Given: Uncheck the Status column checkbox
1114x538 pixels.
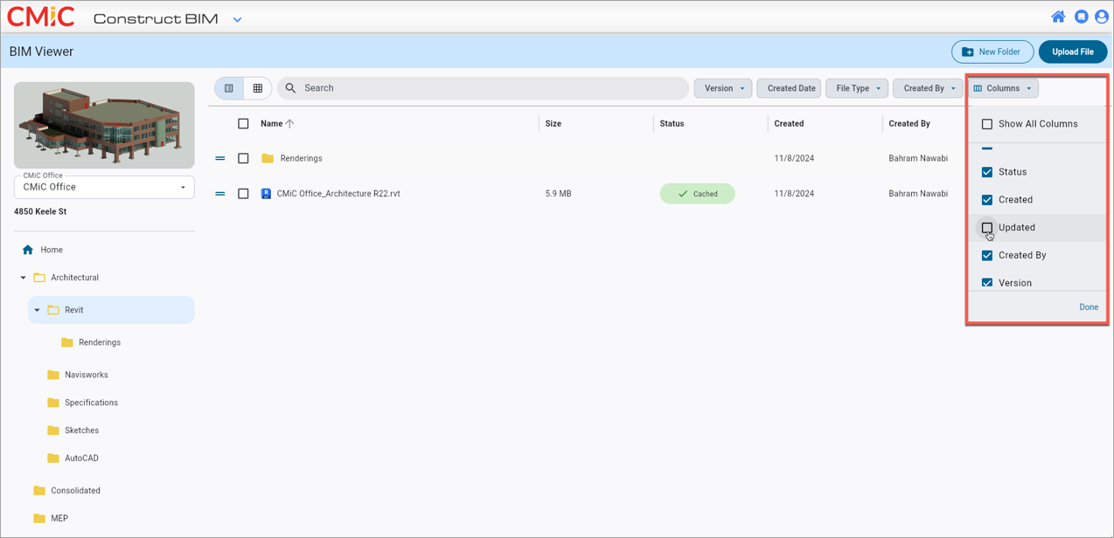Looking at the screenshot, I should pyautogui.click(x=987, y=172).
